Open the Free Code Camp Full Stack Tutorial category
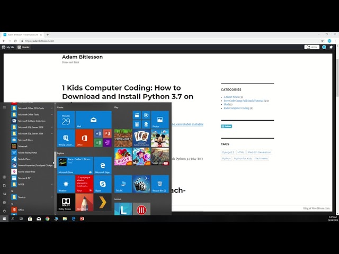Image resolution: width=339 pixels, height=254 pixels. pos(244,101)
